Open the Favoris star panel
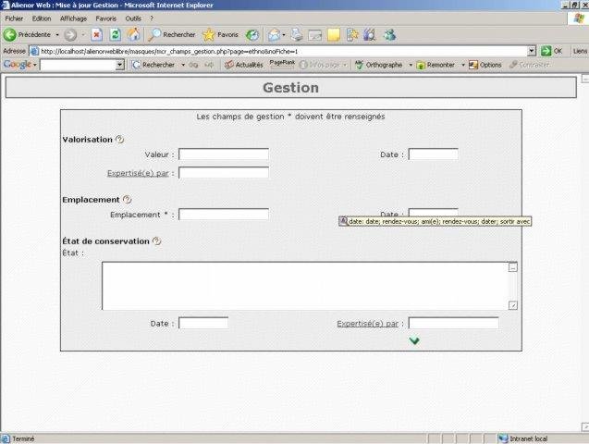589x444 pixels. [x=220, y=35]
